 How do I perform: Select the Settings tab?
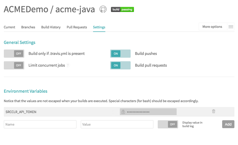point(99,27)
